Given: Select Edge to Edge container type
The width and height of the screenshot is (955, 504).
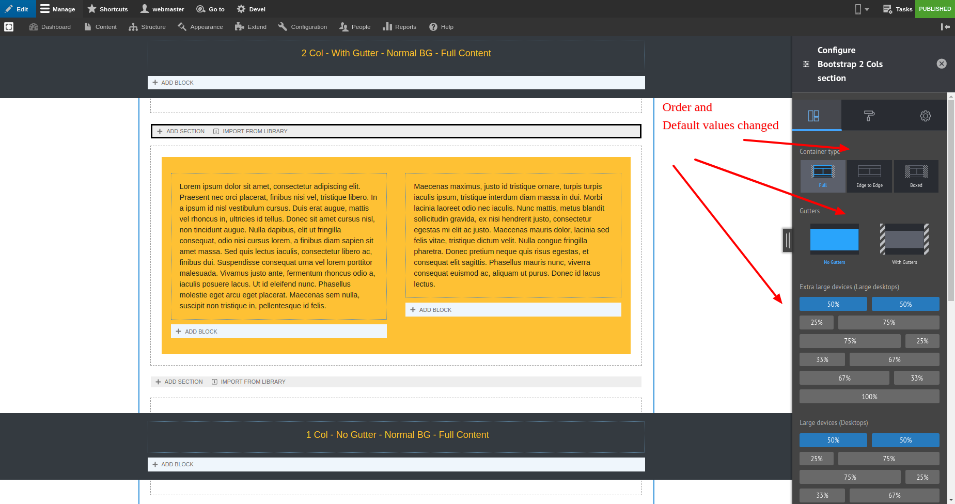Looking at the screenshot, I should 869,176.
